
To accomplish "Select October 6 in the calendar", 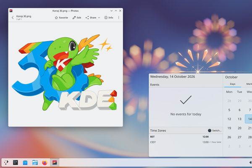I will 239,110.
